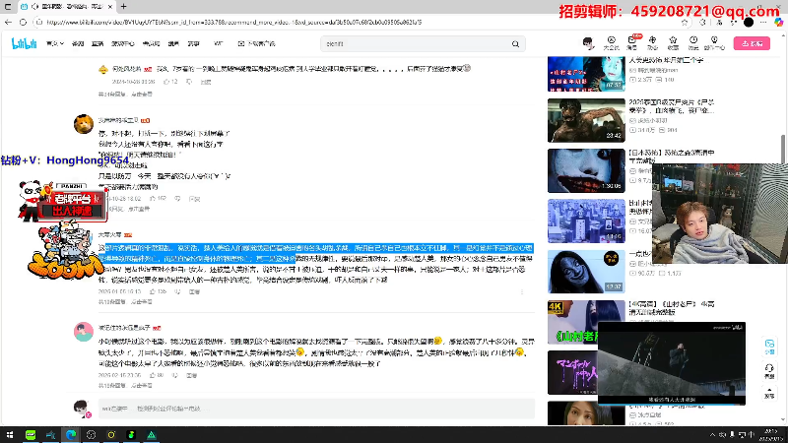Viewport: 788px width, 443px height.
Task: Expand the 首页 dropdown chevron in header
Action: pos(62,43)
